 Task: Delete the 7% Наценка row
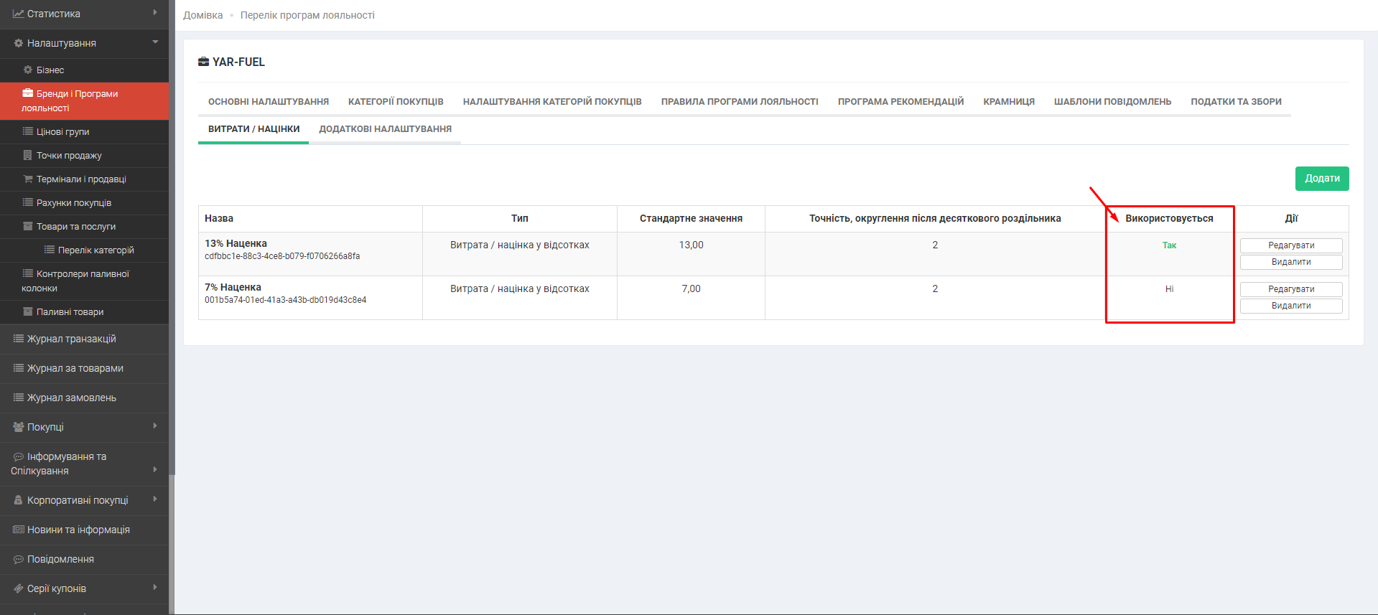point(1290,306)
